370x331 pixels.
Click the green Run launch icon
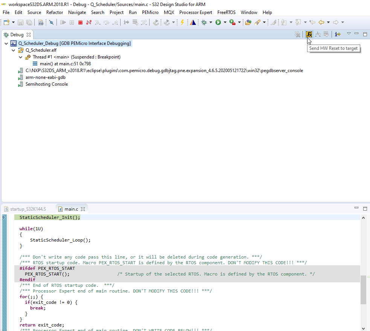218,23
